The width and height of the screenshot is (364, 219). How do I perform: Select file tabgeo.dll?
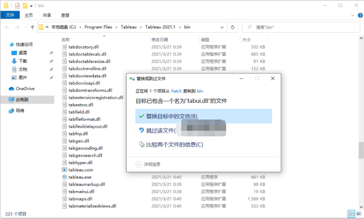click(79, 141)
